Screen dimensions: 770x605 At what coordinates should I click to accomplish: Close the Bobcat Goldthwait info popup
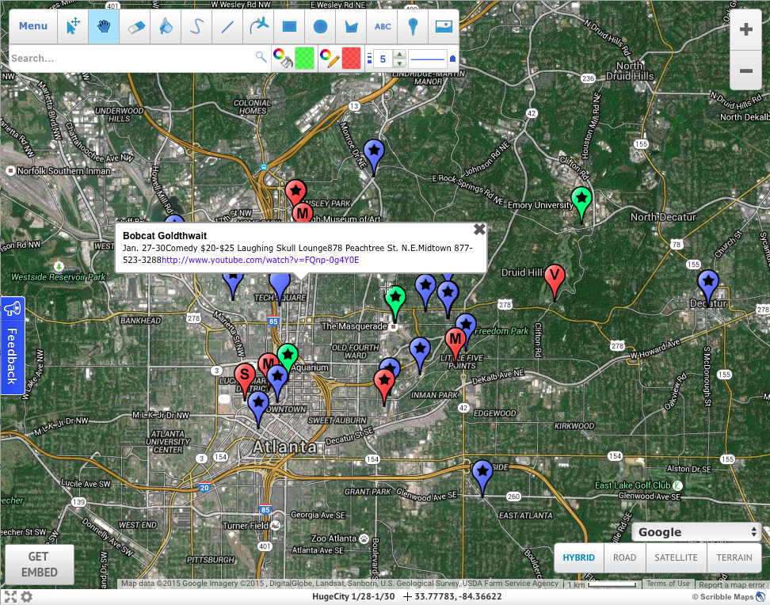(x=479, y=230)
